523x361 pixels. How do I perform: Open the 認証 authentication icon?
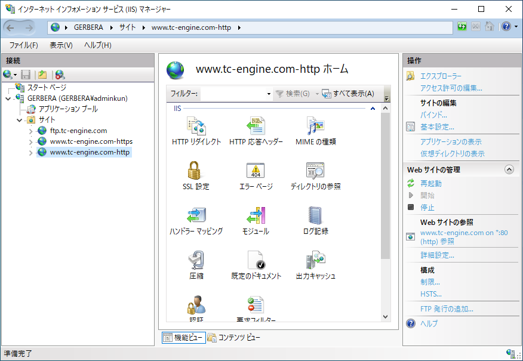(x=196, y=305)
